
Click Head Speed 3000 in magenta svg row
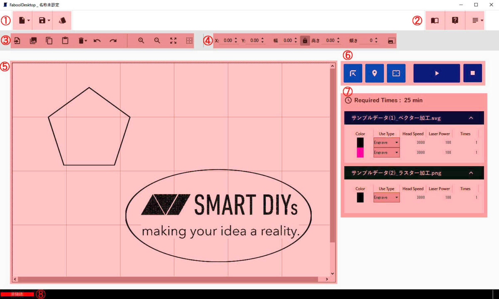click(x=420, y=152)
